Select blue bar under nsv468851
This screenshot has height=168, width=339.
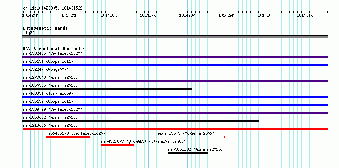[x=175, y=97]
